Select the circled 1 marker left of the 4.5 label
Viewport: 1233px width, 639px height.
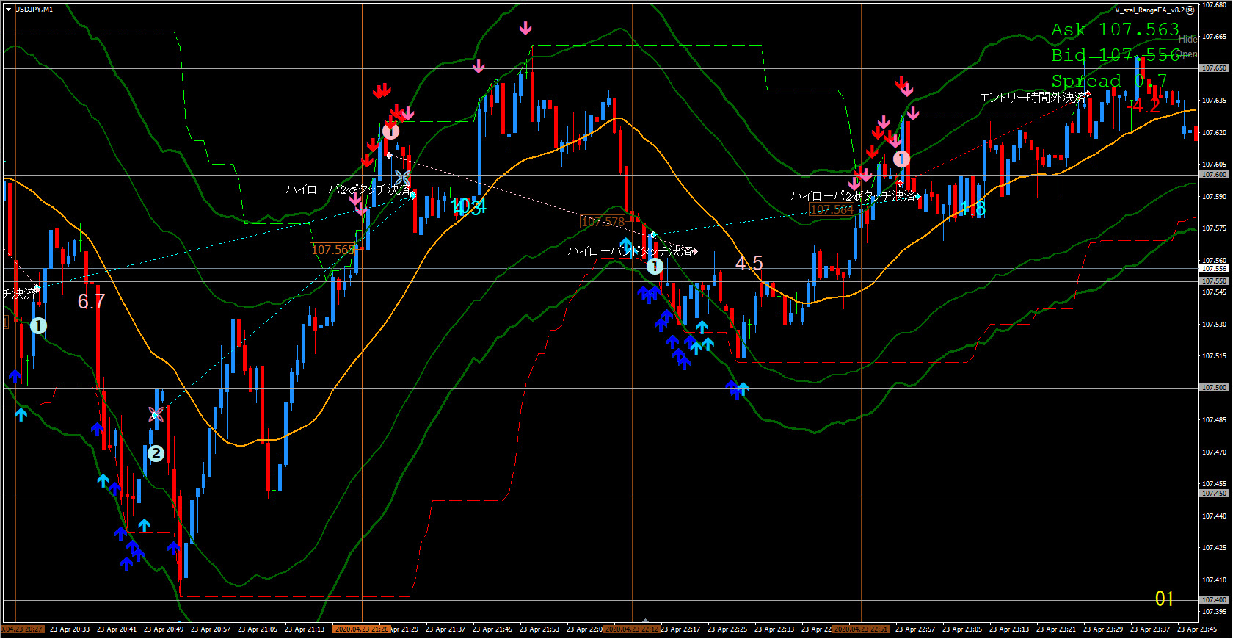pos(655,267)
